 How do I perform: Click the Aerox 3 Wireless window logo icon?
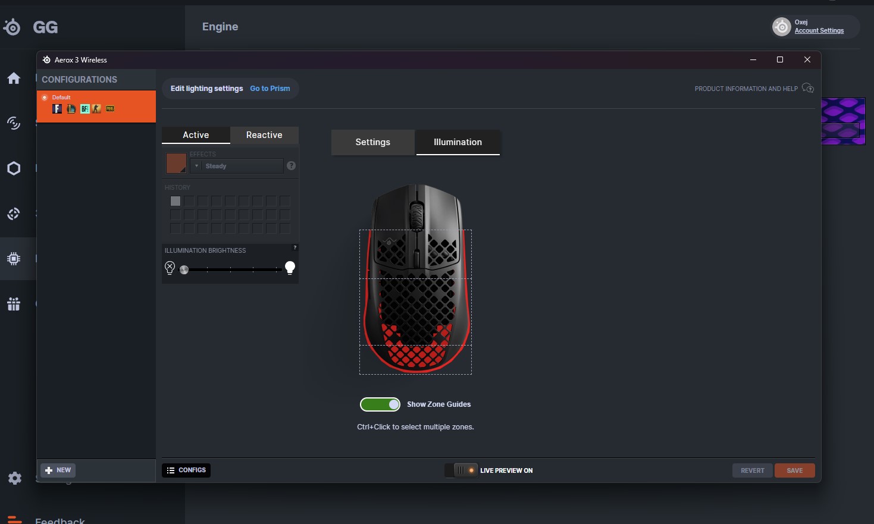pos(46,59)
